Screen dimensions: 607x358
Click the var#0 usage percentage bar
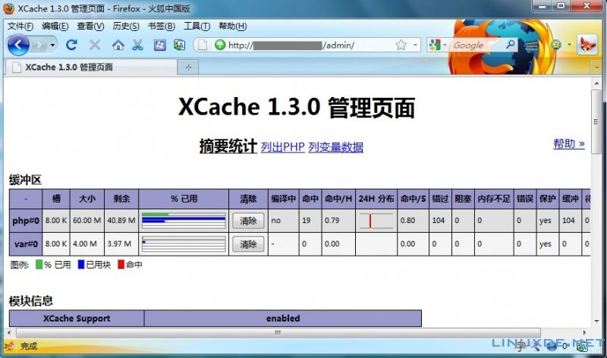[x=184, y=244]
